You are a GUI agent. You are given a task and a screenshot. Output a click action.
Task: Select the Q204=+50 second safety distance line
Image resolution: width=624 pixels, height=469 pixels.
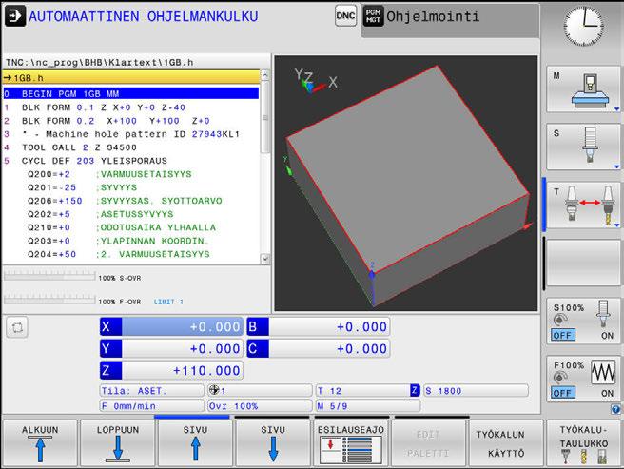(131, 254)
